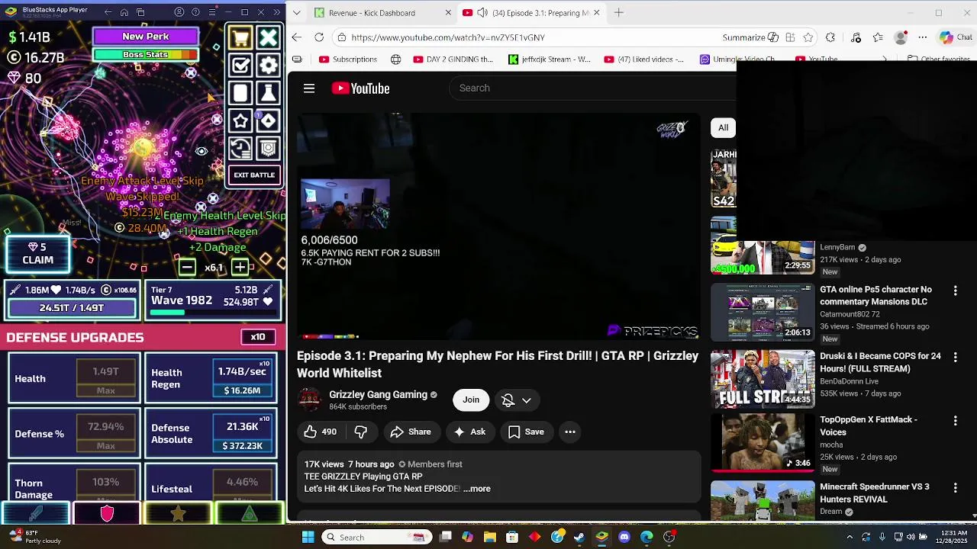977x549 pixels.
Task: Open BlueStacks account profile icon
Action: [179, 12]
